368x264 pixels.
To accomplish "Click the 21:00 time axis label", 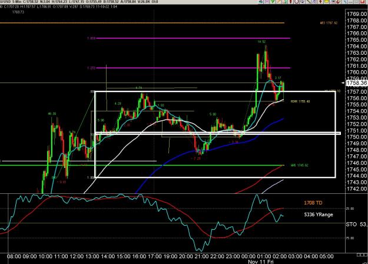I will (201, 256).
